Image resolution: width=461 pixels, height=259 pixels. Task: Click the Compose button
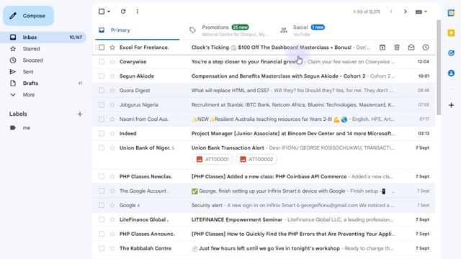(x=29, y=16)
